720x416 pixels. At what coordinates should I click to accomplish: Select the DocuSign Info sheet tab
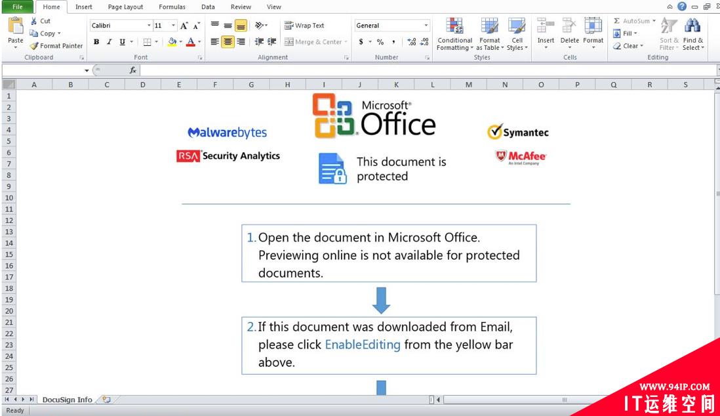point(68,400)
